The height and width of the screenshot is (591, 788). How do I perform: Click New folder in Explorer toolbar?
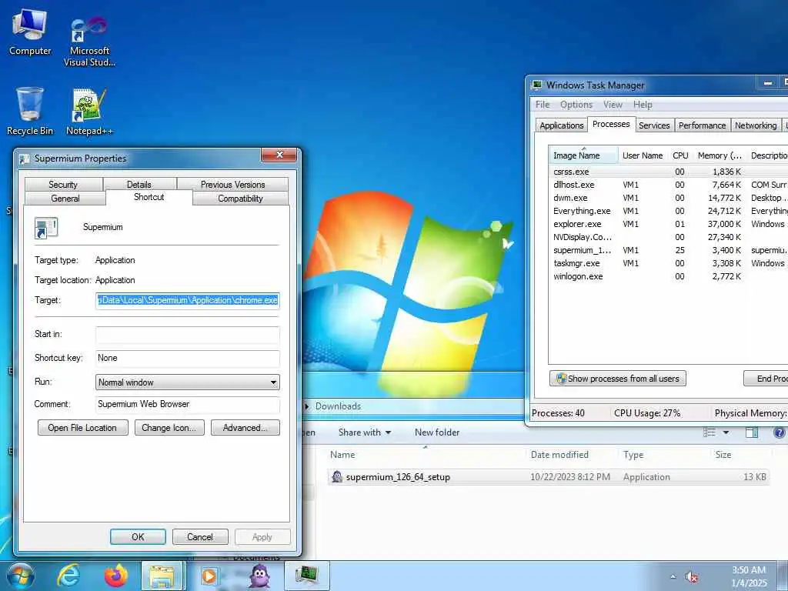point(437,432)
